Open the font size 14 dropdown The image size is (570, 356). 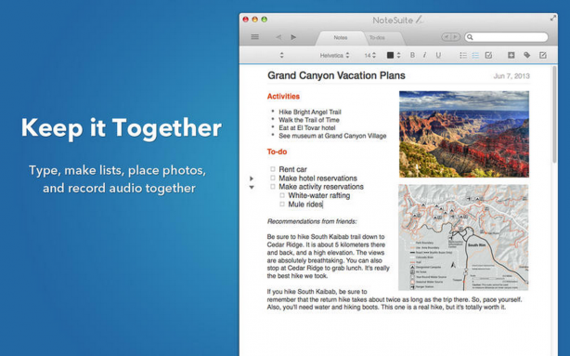[370, 56]
